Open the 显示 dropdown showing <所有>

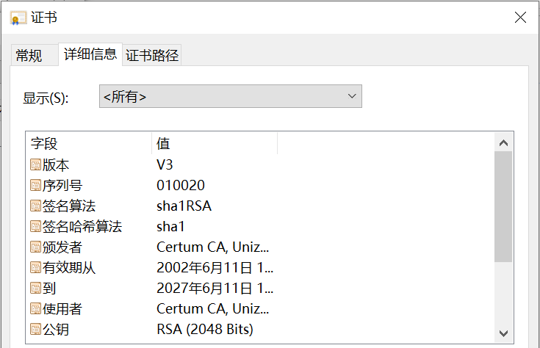pos(231,96)
